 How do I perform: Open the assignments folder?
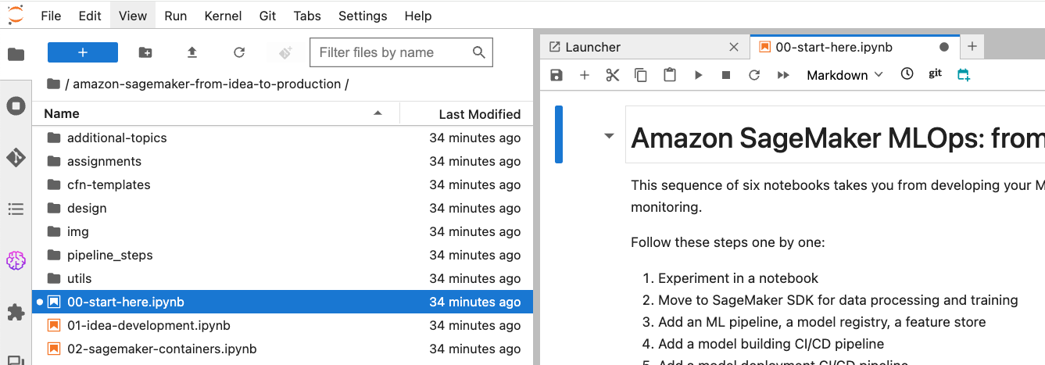point(283,161)
